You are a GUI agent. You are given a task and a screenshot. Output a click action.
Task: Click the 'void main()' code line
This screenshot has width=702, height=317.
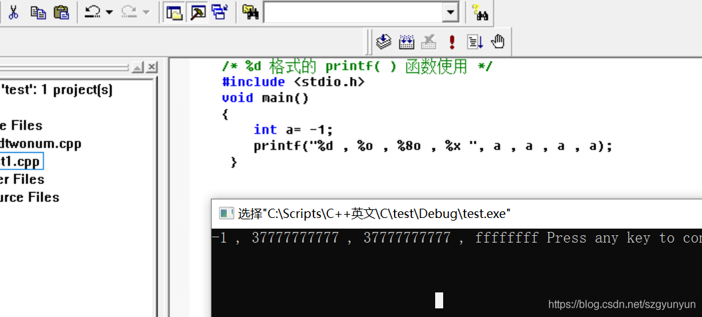[265, 98]
